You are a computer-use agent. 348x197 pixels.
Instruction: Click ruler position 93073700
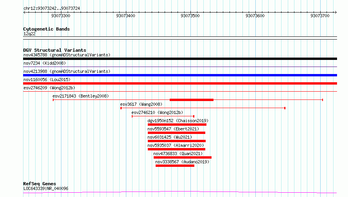[x=320, y=16]
